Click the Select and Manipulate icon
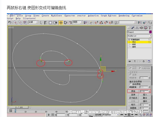154x117 pixels. pyautogui.click(x=91, y=23)
